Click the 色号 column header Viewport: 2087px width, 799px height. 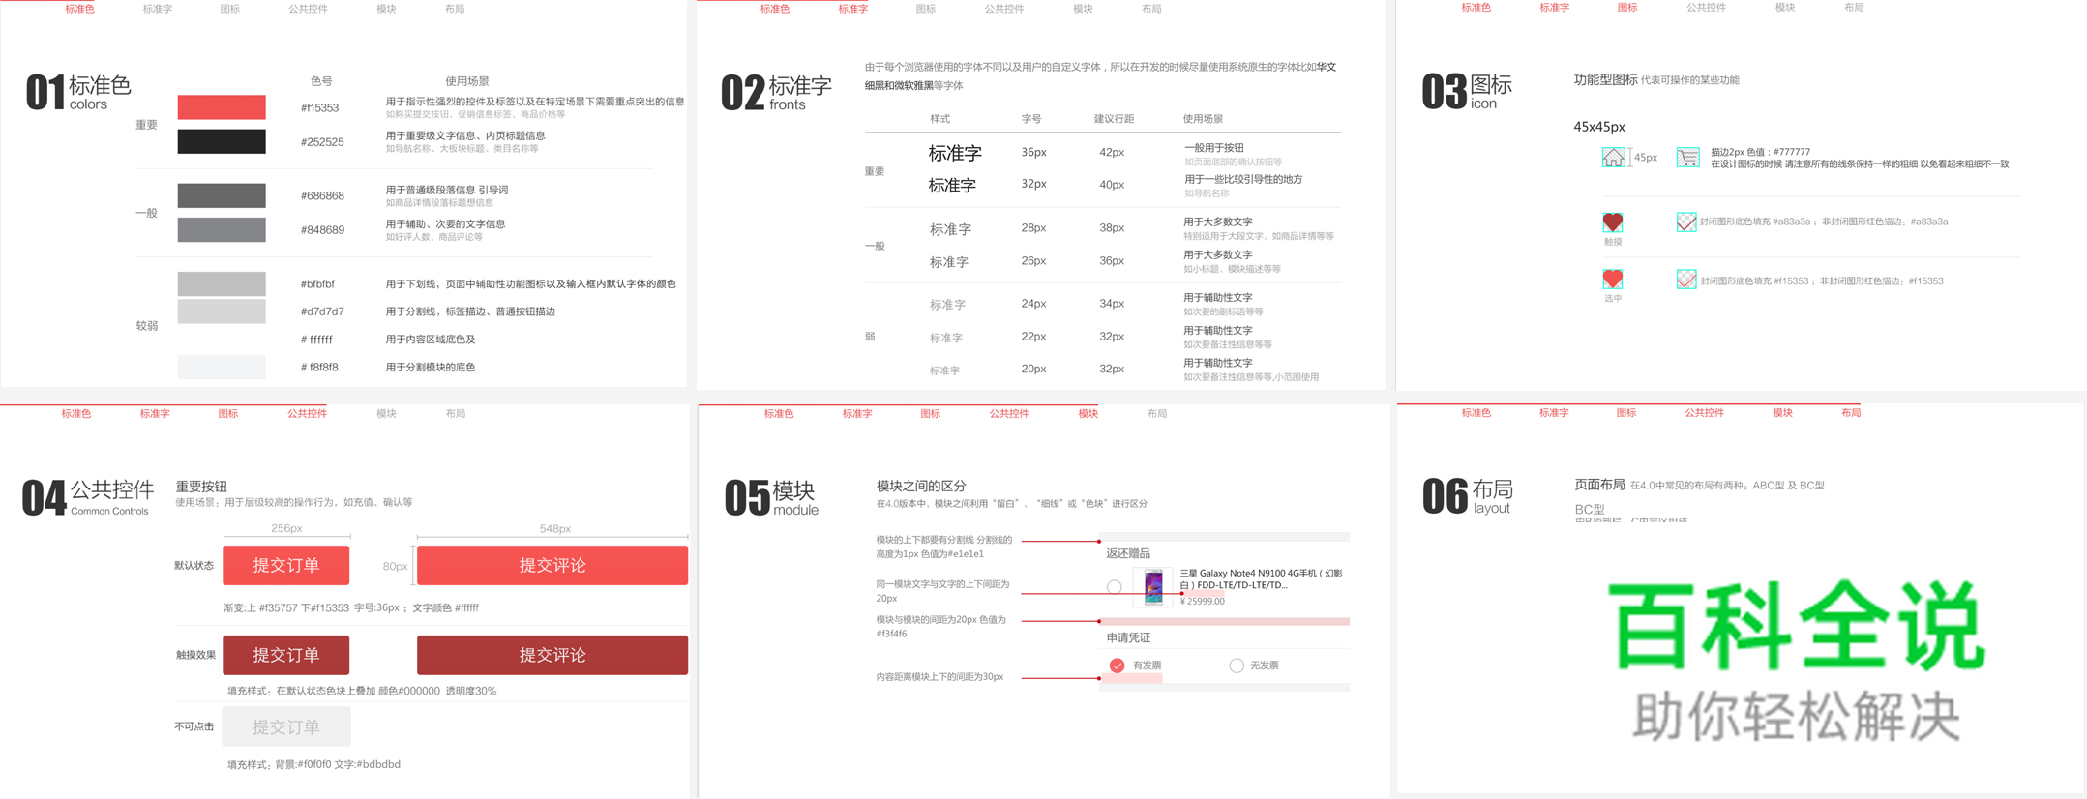coord(321,81)
